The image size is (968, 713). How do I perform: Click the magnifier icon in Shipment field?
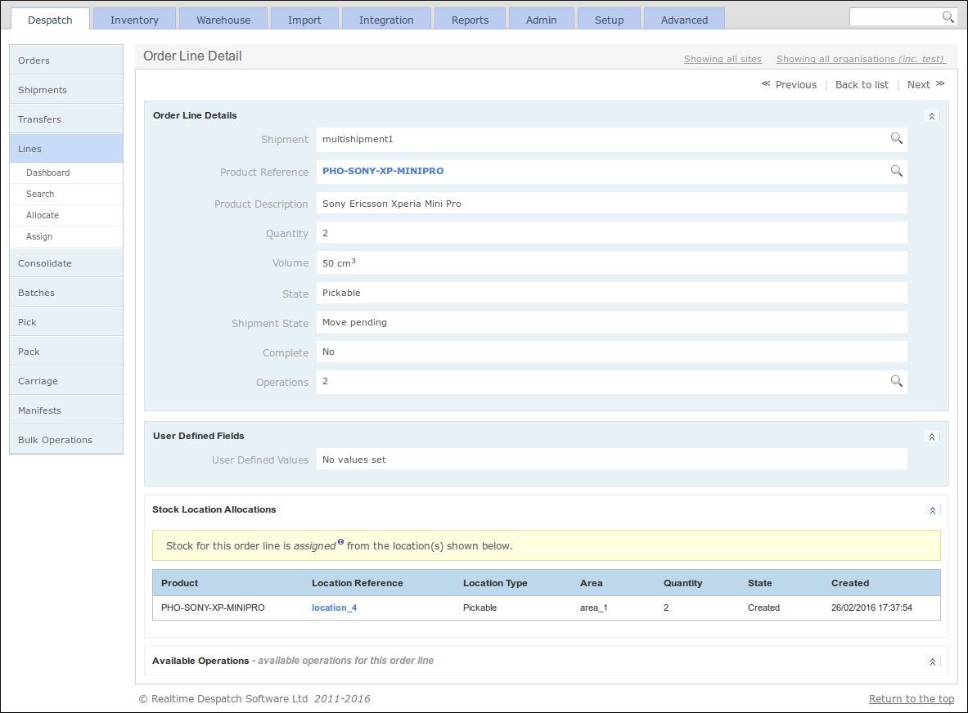[896, 139]
